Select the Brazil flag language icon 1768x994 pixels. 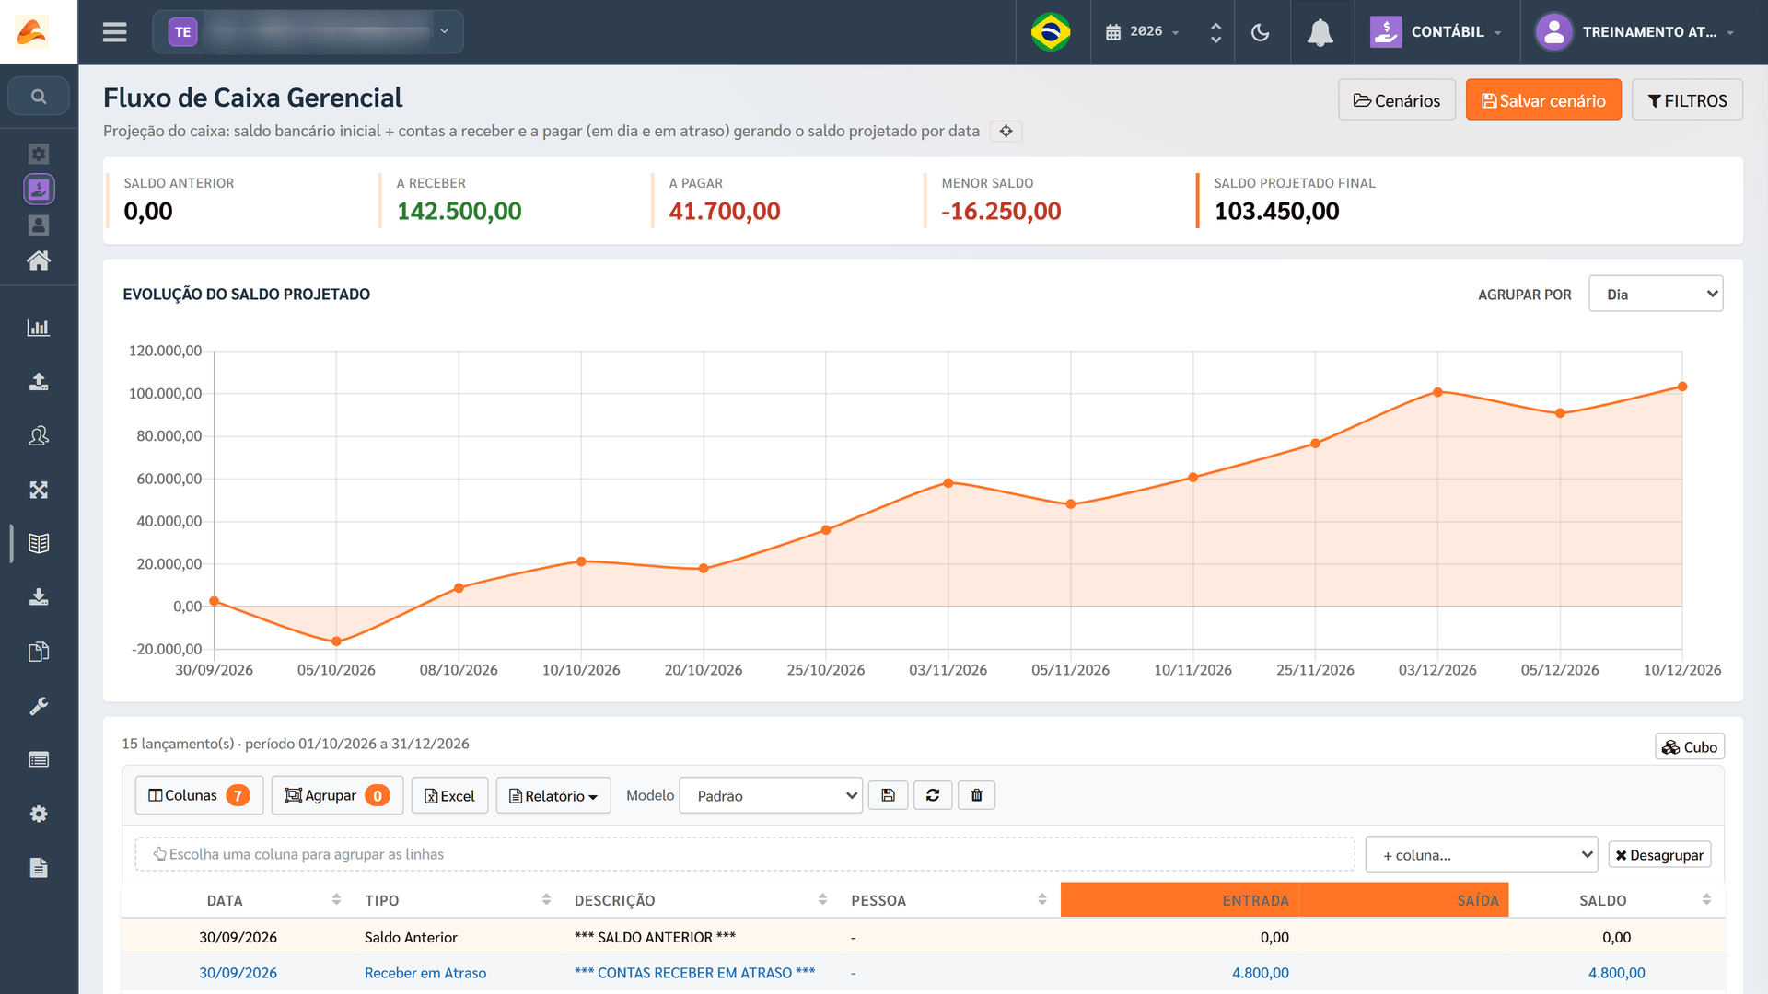click(1051, 32)
